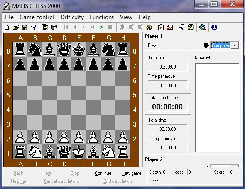This screenshot has width=245, height=189.
Task: Click the empty E4 square
Action: [x=79, y=108]
